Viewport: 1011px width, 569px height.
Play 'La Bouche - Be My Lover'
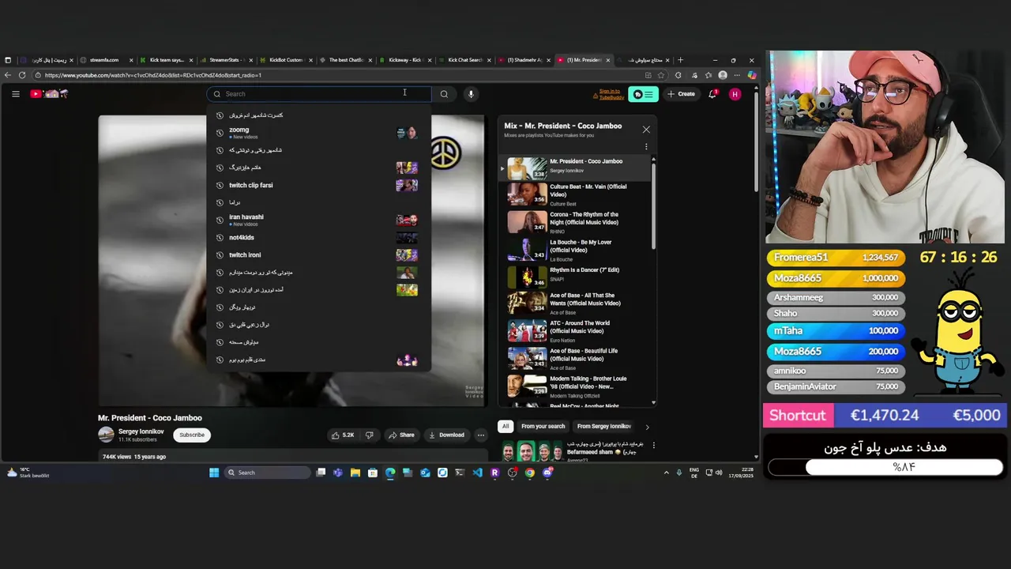[x=577, y=250]
